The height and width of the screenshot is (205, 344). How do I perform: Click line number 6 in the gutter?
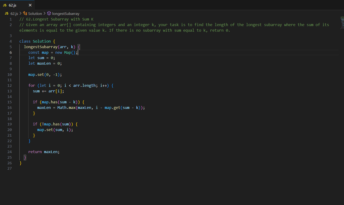(10, 52)
